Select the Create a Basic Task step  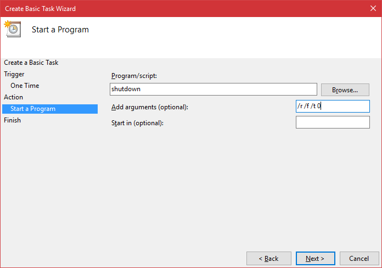pyautogui.click(x=31, y=63)
